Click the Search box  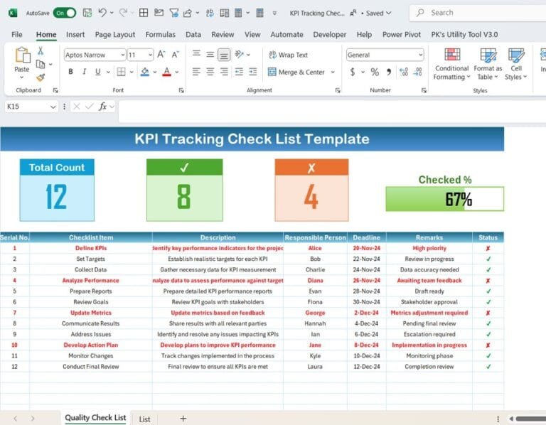click(x=478, y=13)
